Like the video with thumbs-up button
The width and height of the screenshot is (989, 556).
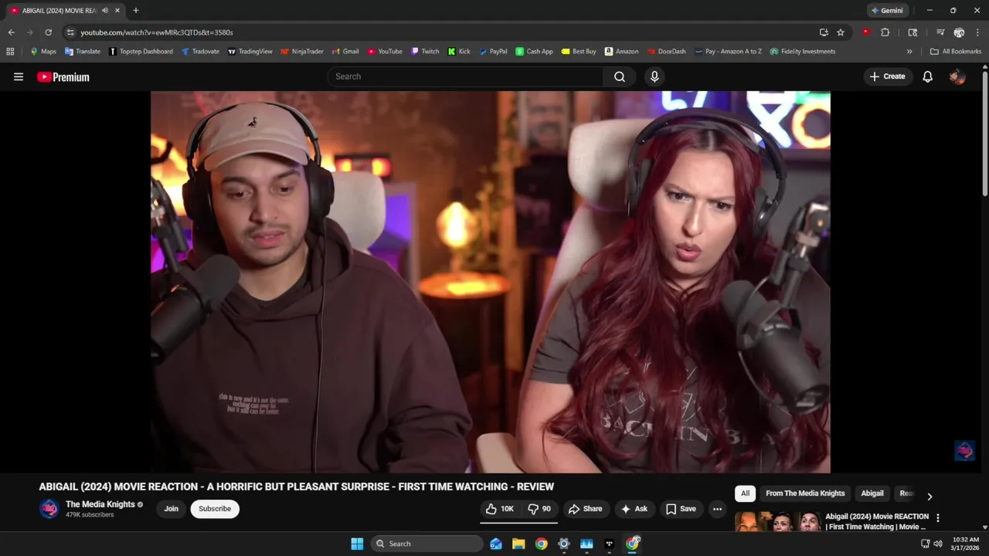click(499, 509)
